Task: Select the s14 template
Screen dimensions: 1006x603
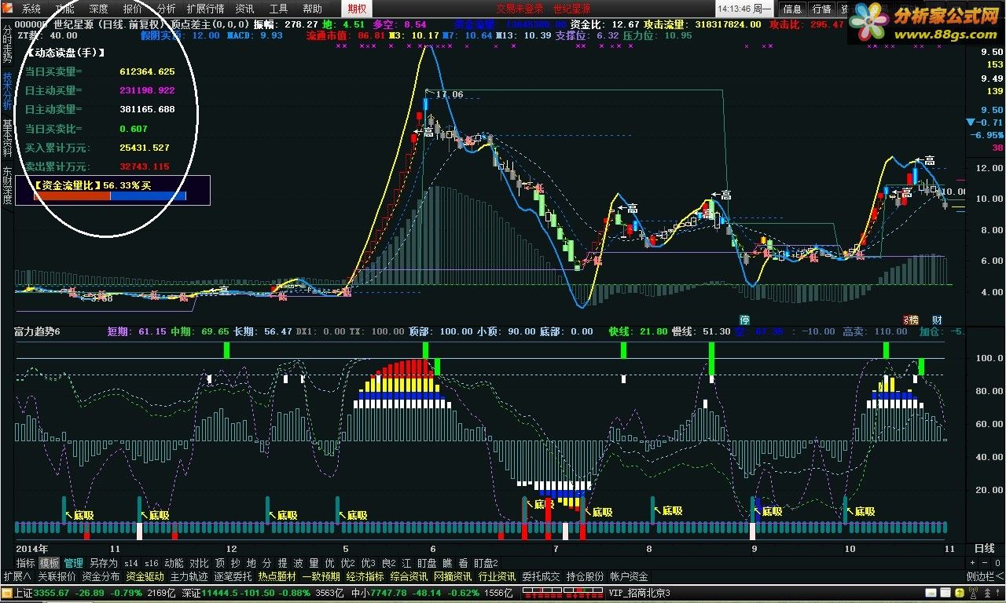Action: [130, 563]
